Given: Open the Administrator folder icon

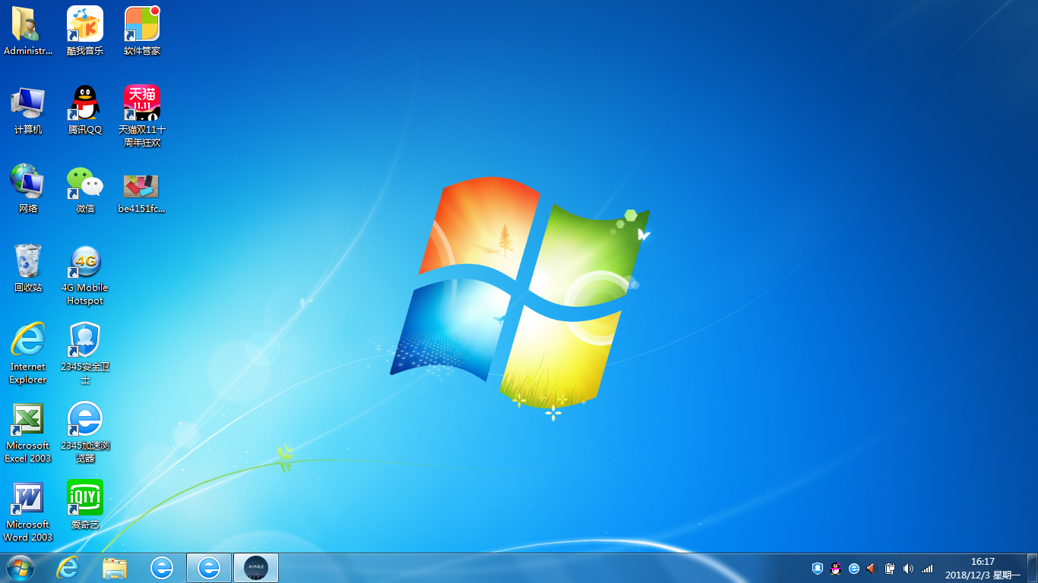Looking at the screenshot, I should (x=28, y=25).
